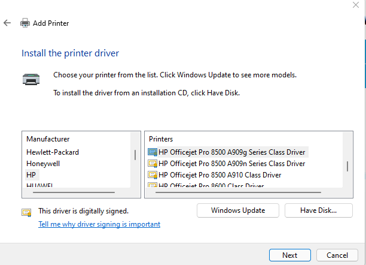
Task: Click the Printers list horizontal scrollbar
Action: click(x=238, y=192)
